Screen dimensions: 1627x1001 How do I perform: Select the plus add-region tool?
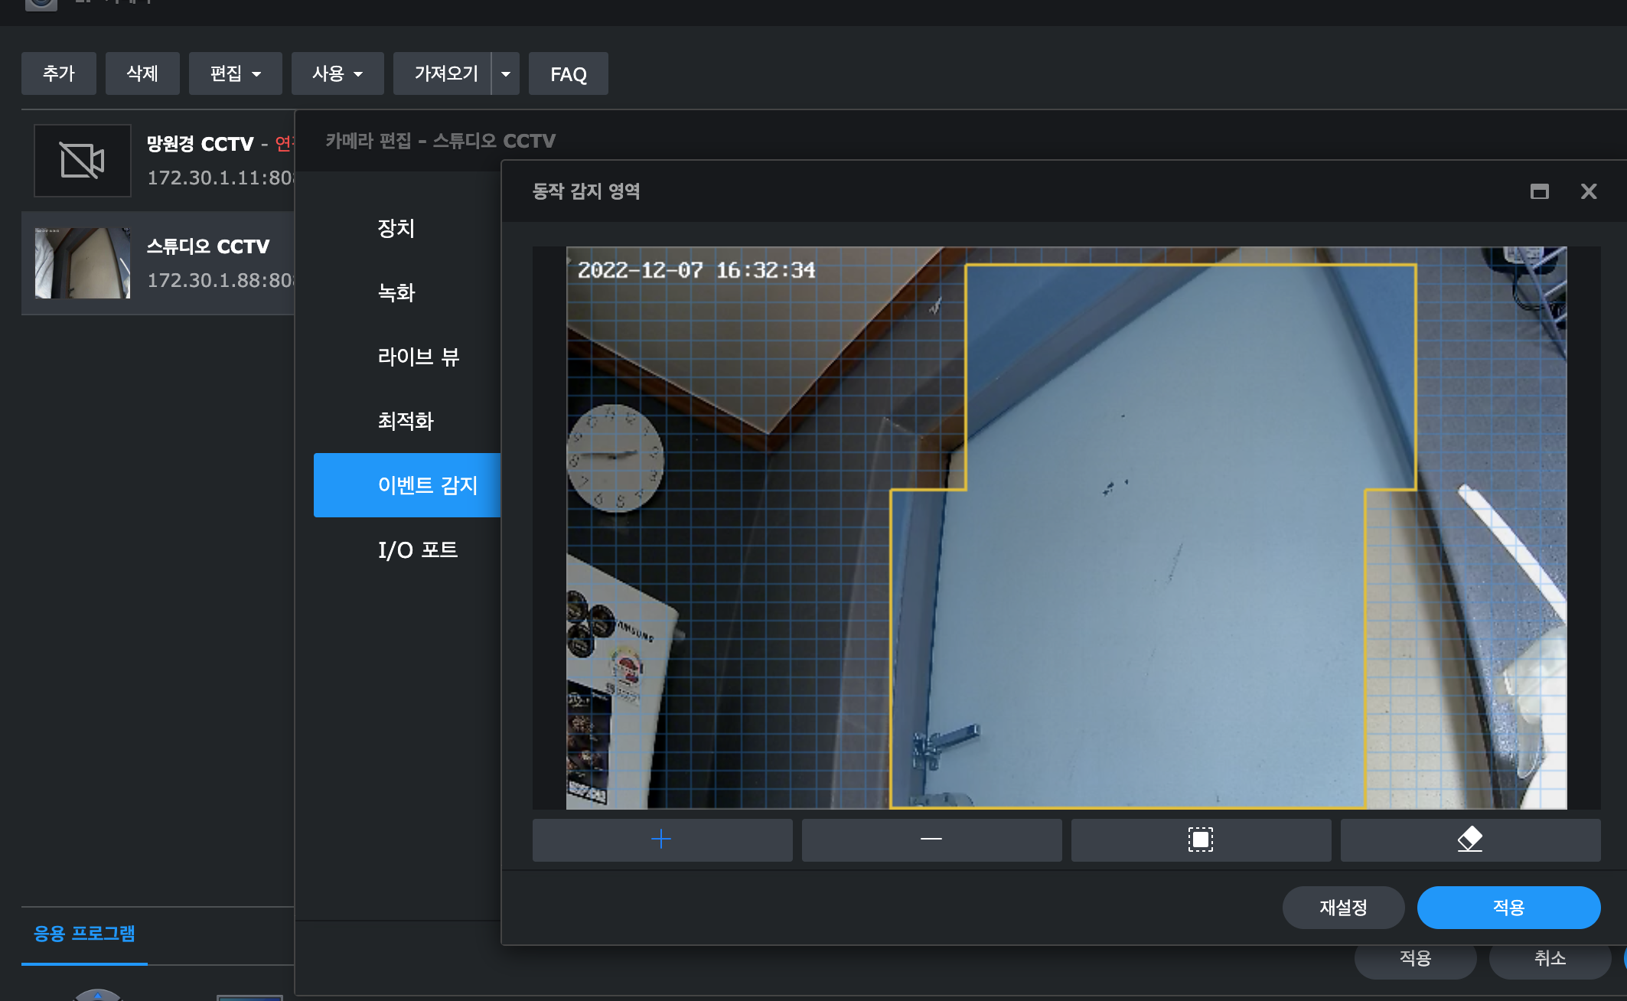point(662,840)
